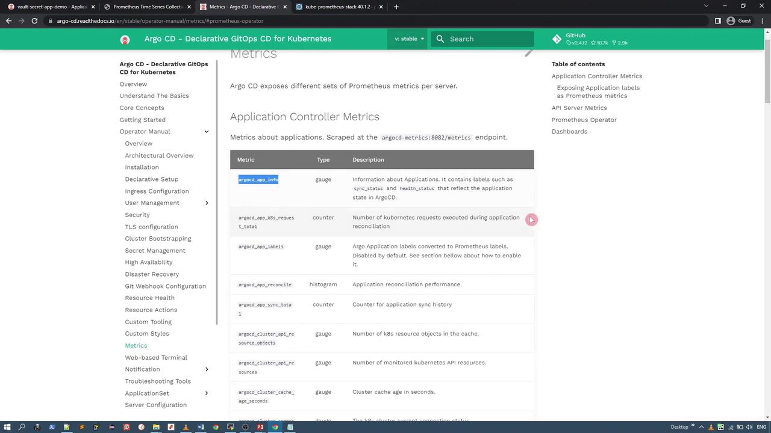Click the argocd_app_reconcile metric name
This screenshot has height=433, width=771.
[x=265, y=284]
